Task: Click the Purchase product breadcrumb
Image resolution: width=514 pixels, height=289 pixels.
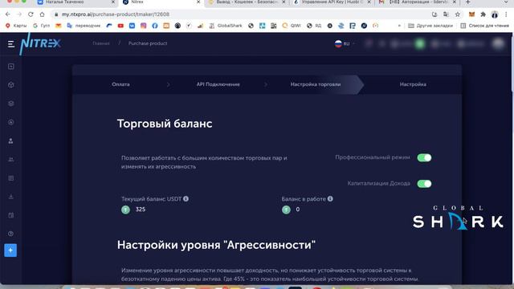Action: [148, 43]
